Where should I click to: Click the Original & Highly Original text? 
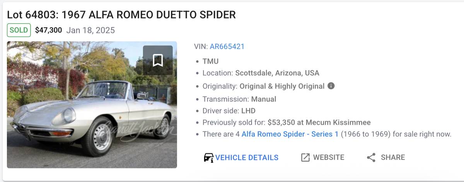[282, 86]
